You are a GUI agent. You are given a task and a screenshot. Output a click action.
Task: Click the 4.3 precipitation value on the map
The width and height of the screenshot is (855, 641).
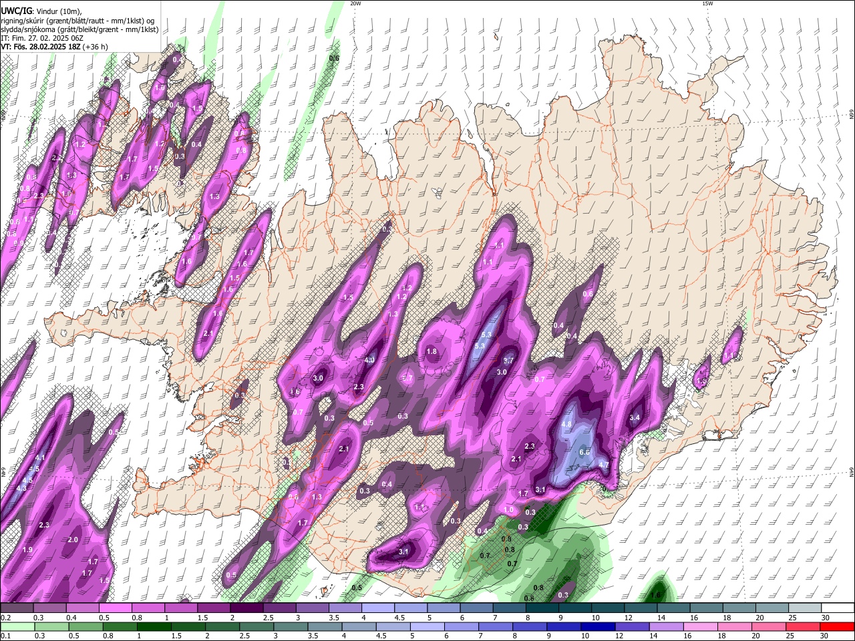click(21, 488)
